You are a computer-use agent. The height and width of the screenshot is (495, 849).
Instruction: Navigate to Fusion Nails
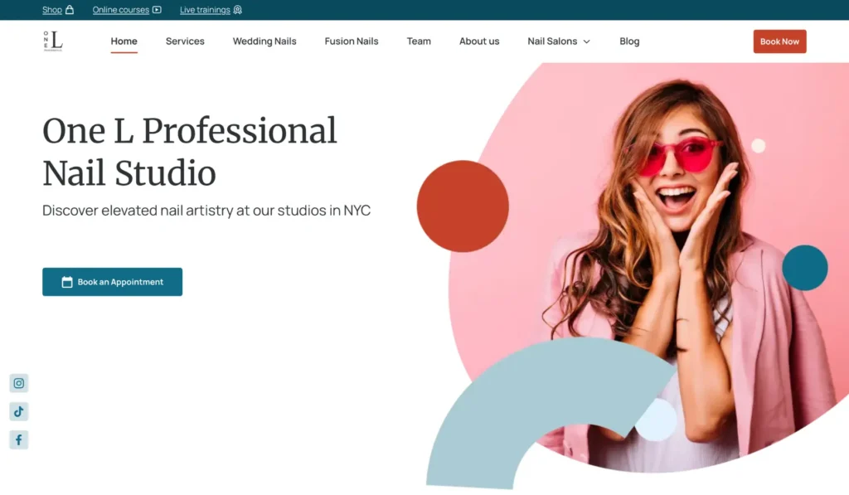pos(352,41)
